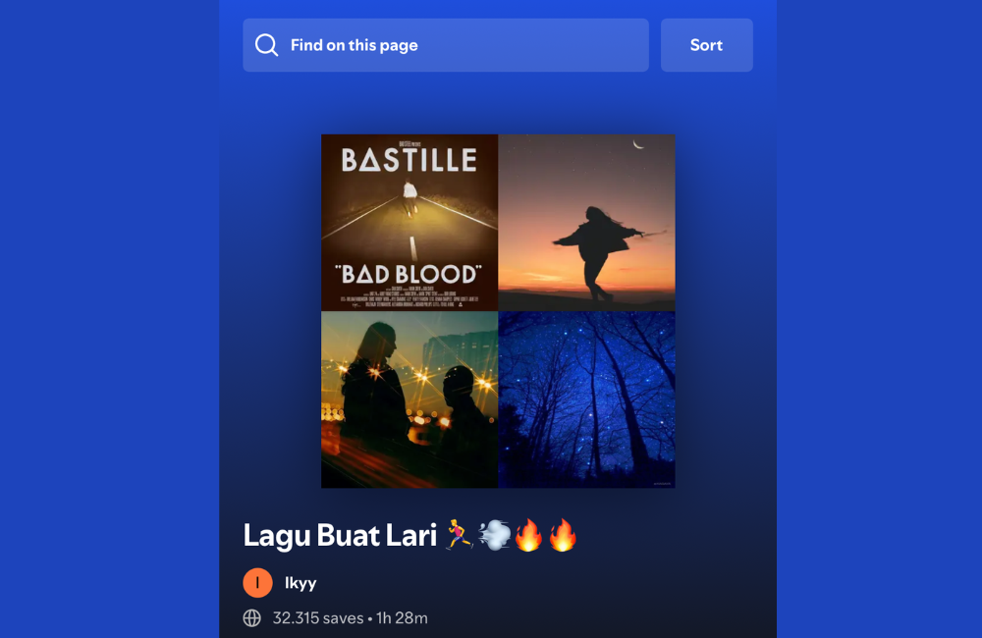This screenshot has width=982, height=638.
Task: Select the sunset silhouette dancer cover
Action: (587, 222)
